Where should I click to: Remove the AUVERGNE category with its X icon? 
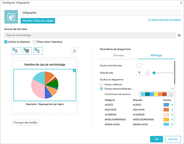click(172, 115)
